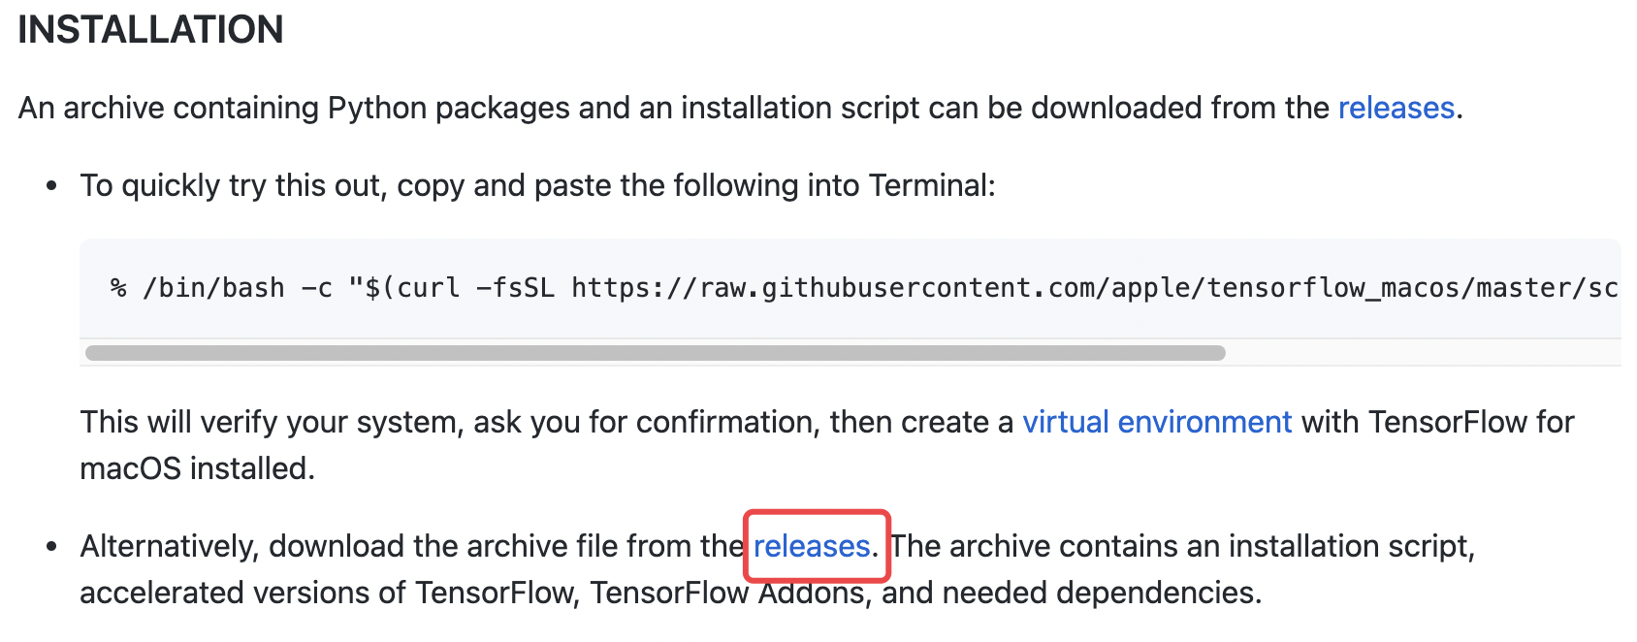Click '/bin/bash' in the terminal command
This screenshot has height=642, width=1637.
click(213, 288)
